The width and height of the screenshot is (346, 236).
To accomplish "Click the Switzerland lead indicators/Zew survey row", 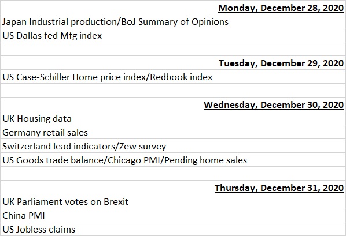I will pyautogui.click(x=173, y=146).
